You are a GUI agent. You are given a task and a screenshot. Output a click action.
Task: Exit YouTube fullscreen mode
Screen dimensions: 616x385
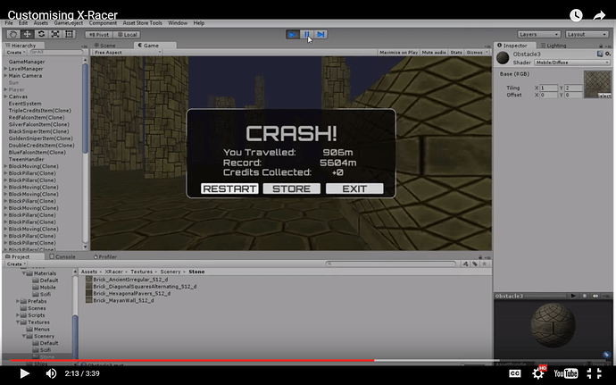tap(594, 373)
